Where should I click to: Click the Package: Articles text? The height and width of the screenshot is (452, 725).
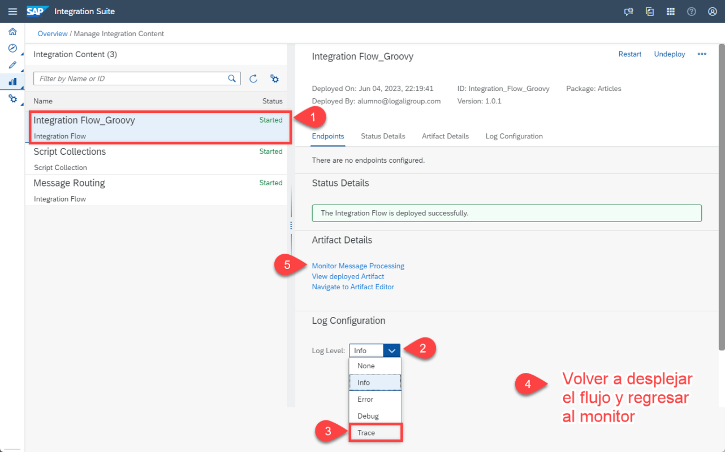point(594,89)
